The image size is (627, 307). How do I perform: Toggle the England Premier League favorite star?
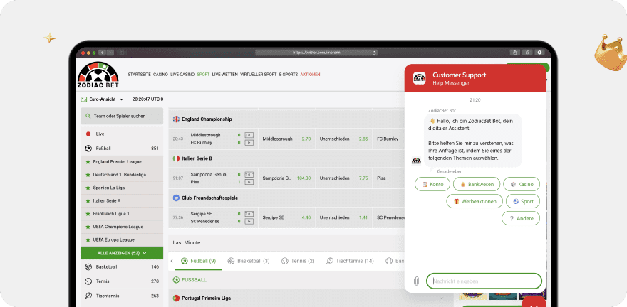pos(88,162)
